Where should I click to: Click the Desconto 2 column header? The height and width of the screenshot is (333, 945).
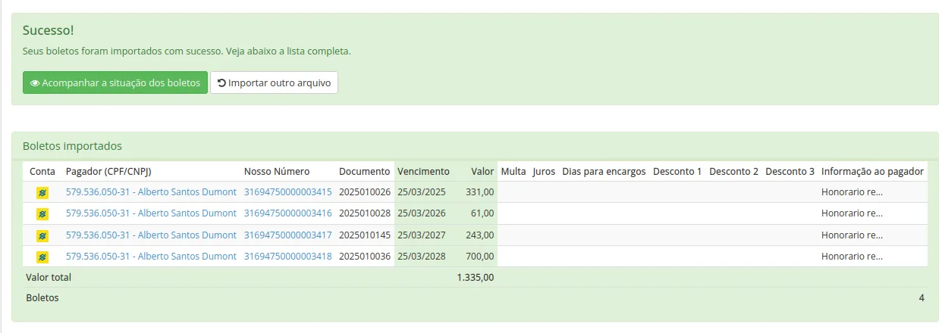click(x=734, y=172)
